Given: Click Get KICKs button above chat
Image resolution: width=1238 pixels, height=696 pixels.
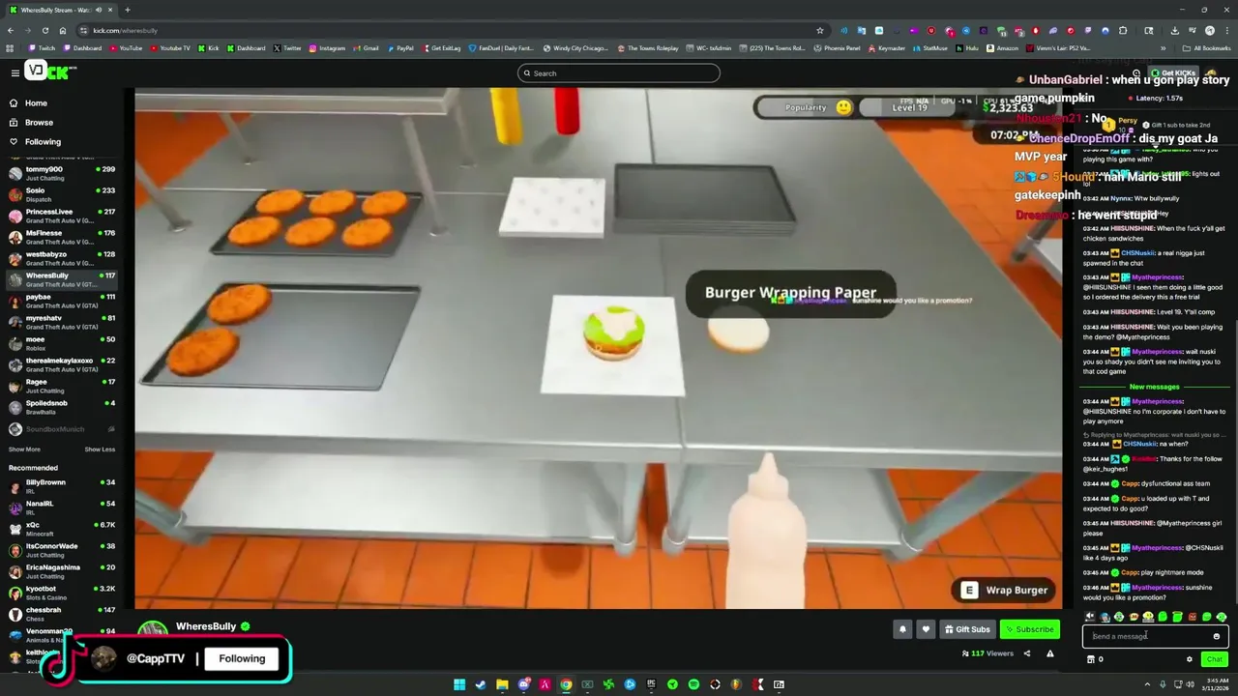Looking at the screenshot, I should (1173, 73).
